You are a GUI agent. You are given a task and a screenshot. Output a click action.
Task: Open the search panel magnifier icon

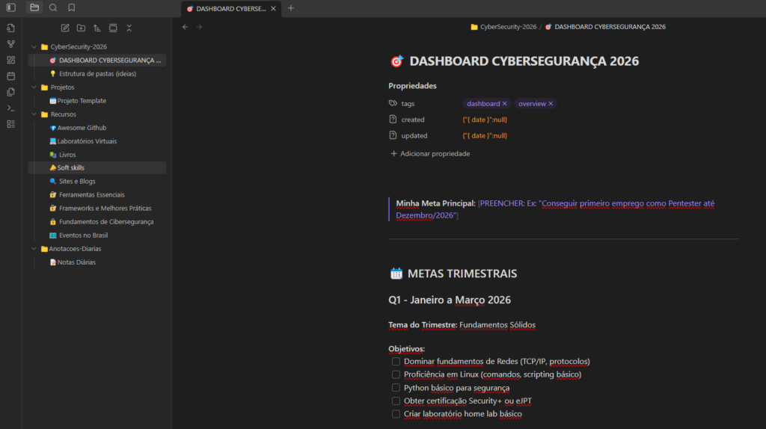click(53, 7)
